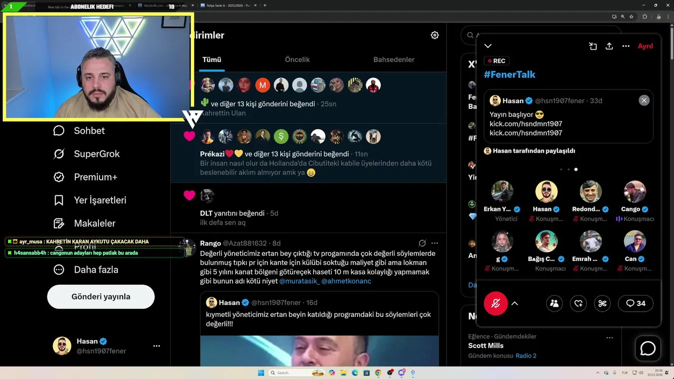Open space participants list icon
The height and width of the screenshot is (379, 674).
pyautogui.click(x=554, y=303)
